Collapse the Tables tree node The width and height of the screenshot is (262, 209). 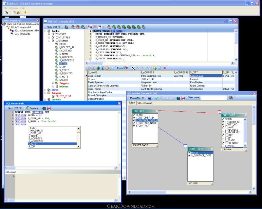point(45,31)
